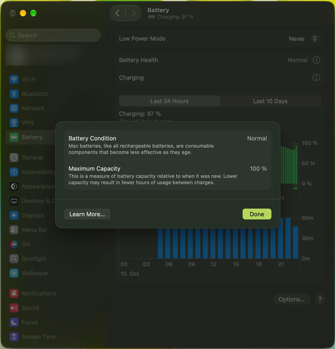Screen dimensions: 335x349
Task: Open the Low Power Mode Never dropdown
Action: tap(304, 39)
